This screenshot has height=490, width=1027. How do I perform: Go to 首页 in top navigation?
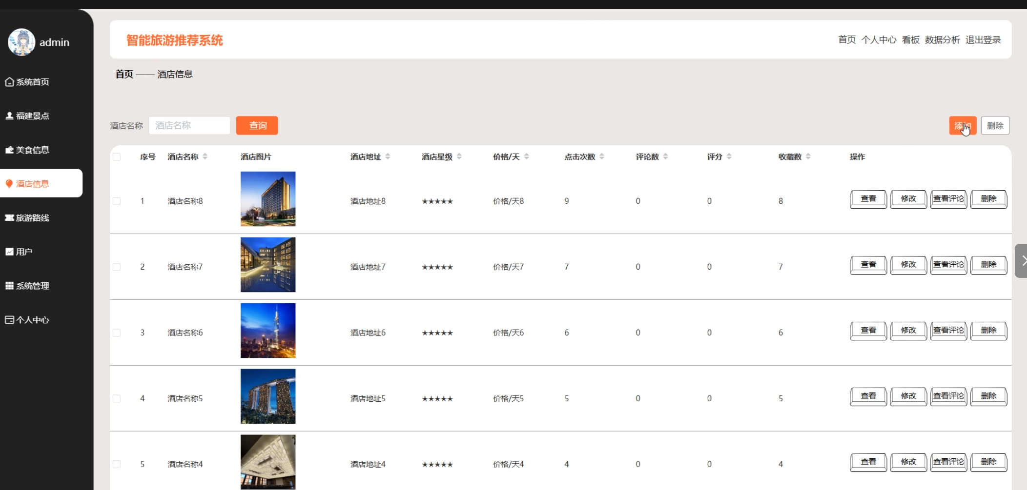tap(847, 39)
